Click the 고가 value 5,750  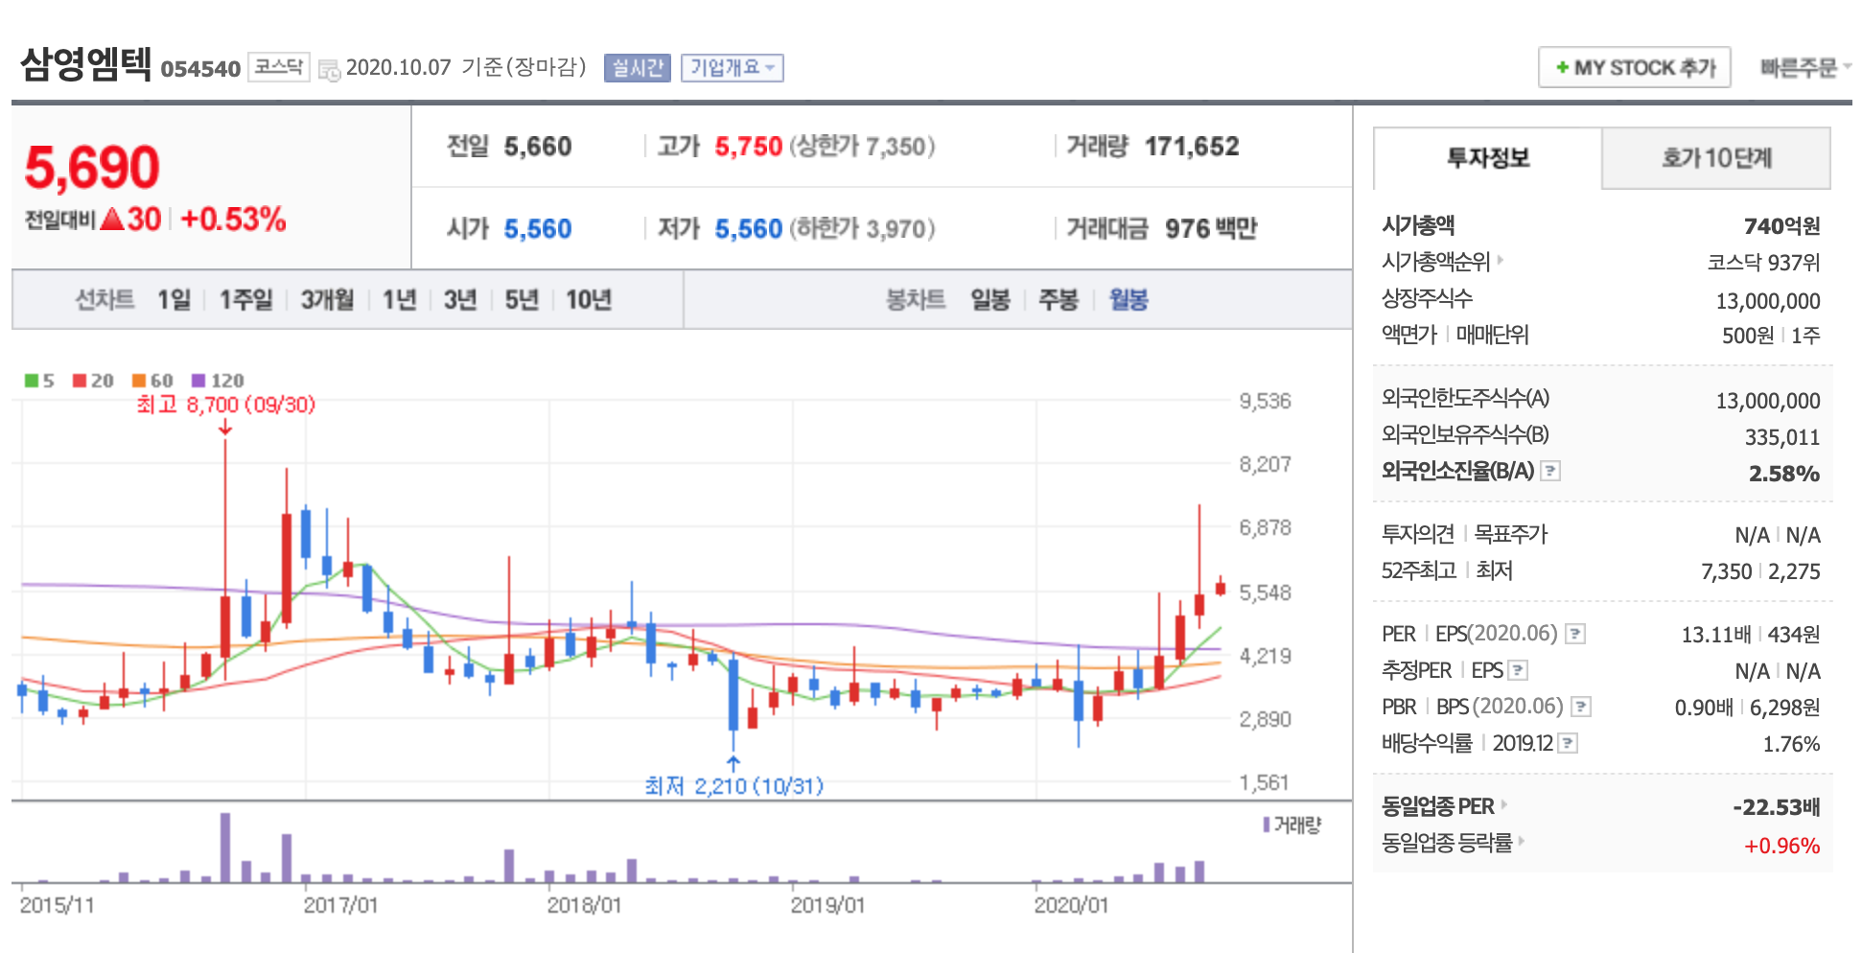point(749,147)
